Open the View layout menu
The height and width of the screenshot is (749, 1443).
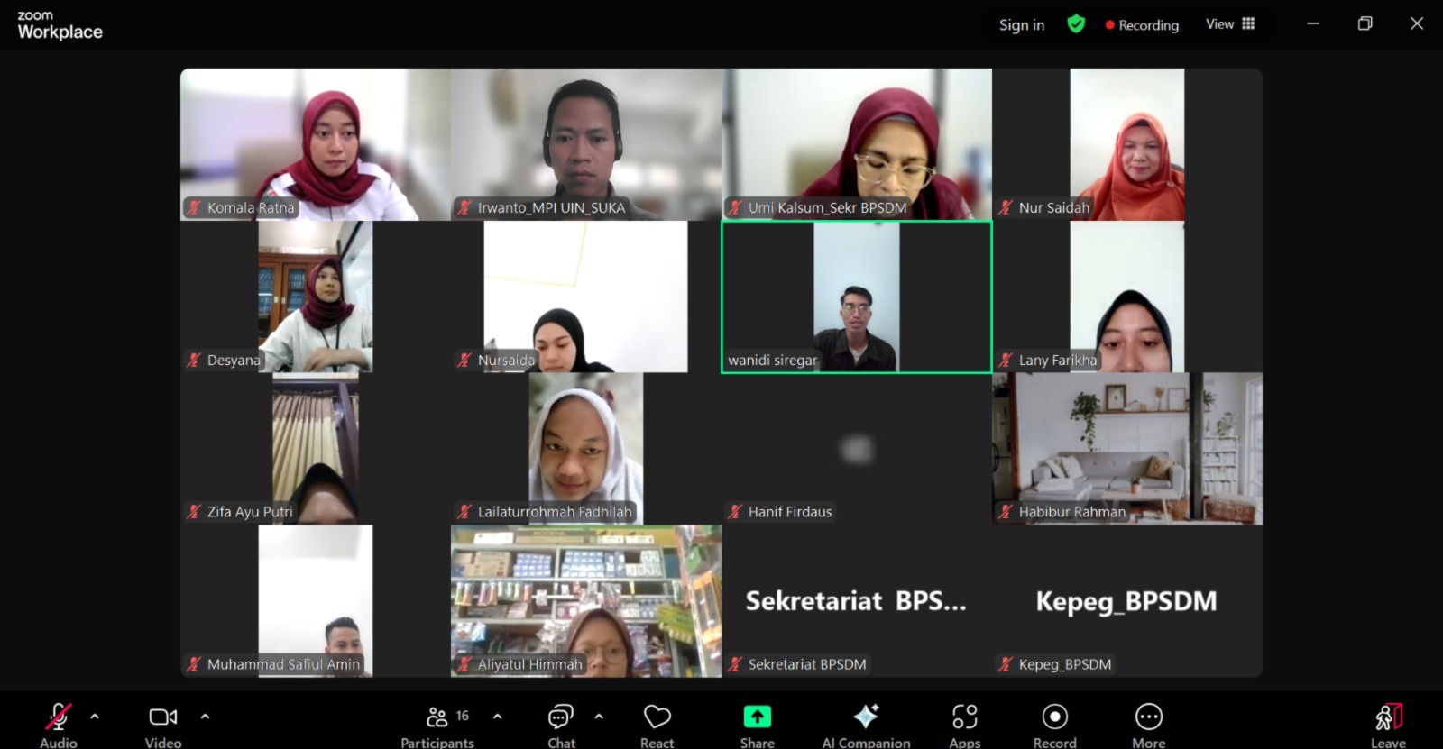click(1230, 24)
